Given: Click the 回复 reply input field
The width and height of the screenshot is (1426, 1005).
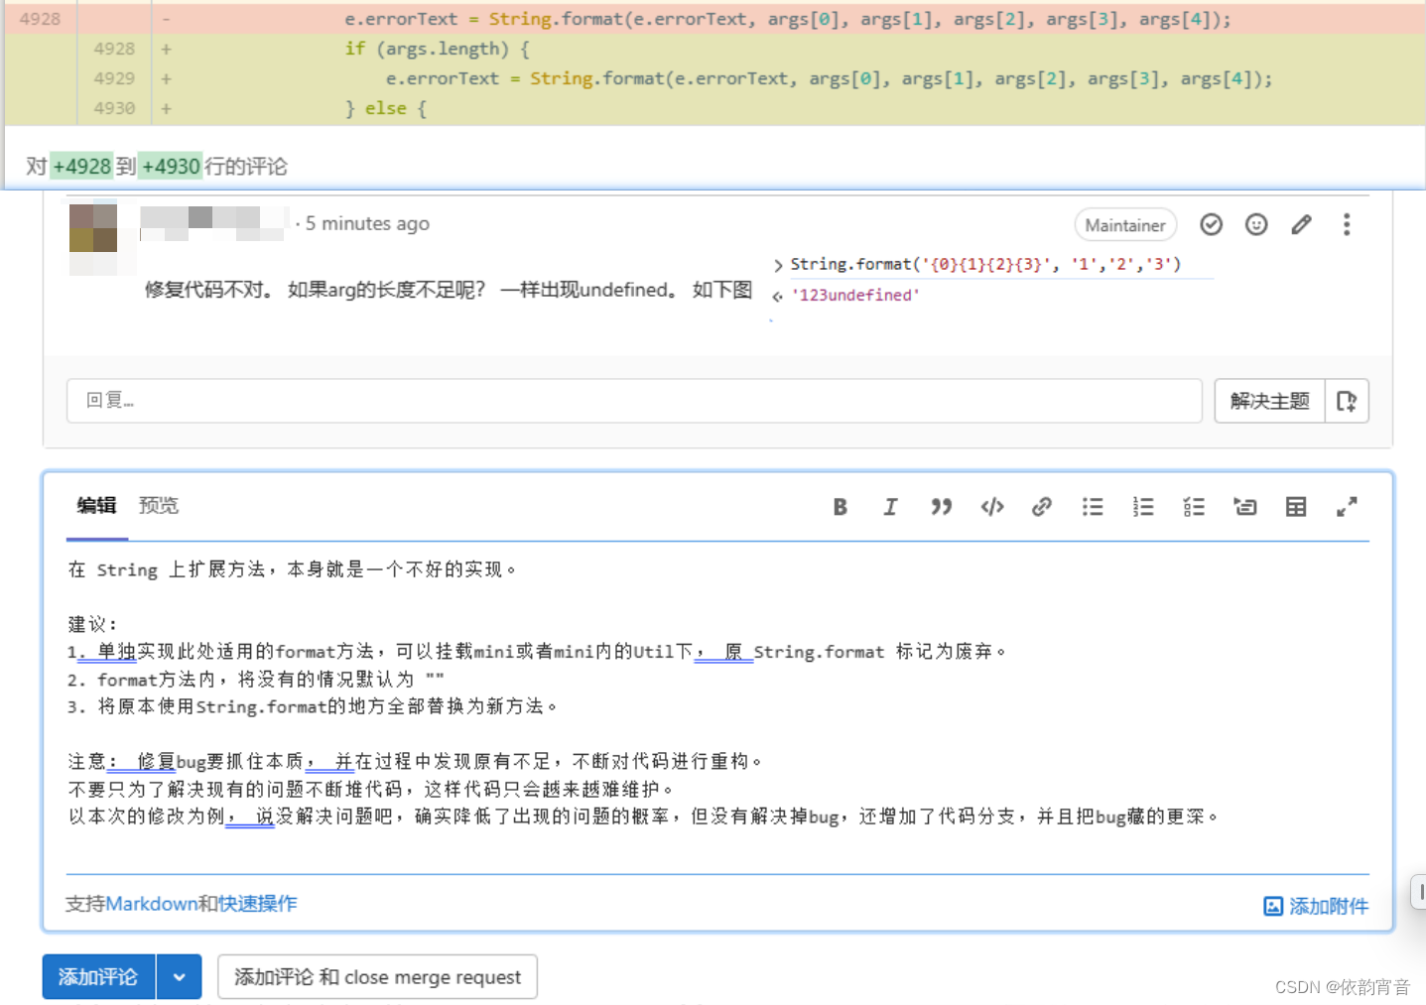Looking at the screenshot, I should 634,401.
